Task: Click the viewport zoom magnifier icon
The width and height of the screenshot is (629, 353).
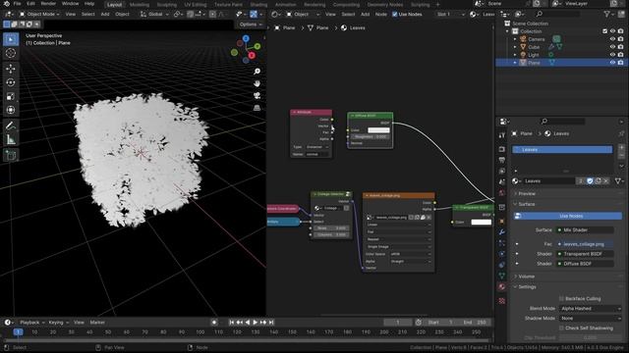Action: pos(257,72)
